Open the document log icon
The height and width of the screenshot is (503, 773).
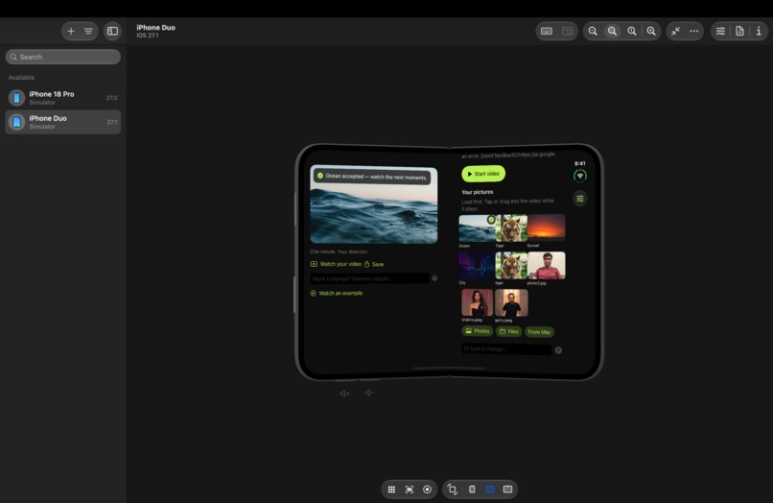(x=739, y=31)
